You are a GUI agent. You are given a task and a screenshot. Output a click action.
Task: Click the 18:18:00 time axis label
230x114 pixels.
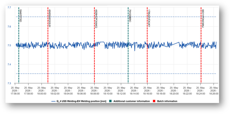point(161,91)
